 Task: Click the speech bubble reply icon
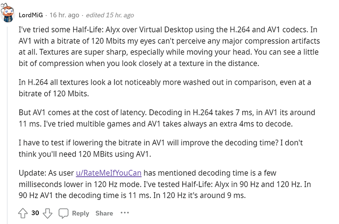63,213
